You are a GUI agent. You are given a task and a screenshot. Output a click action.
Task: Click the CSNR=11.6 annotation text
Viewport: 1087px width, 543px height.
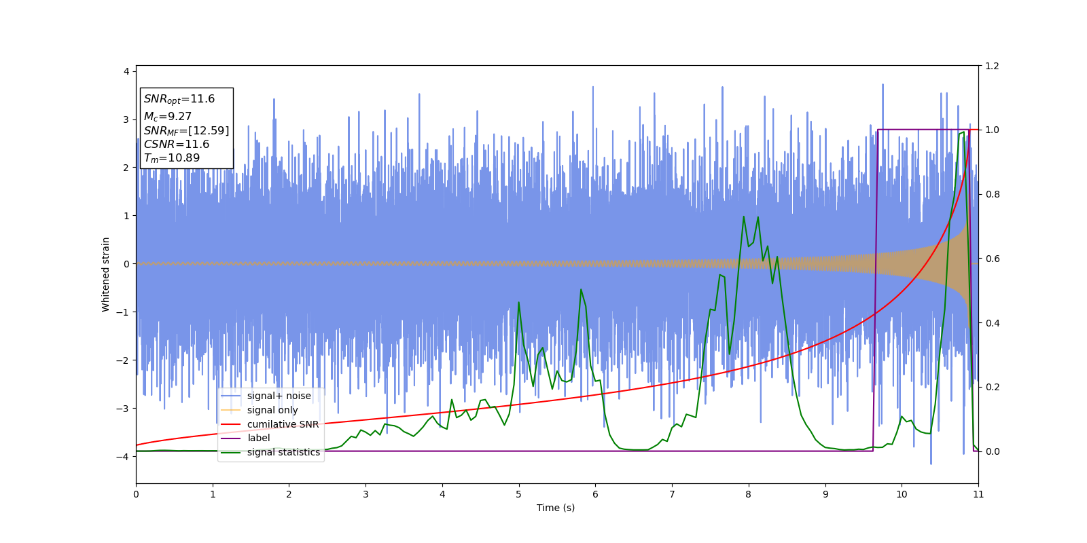click(x=177, y=145)
